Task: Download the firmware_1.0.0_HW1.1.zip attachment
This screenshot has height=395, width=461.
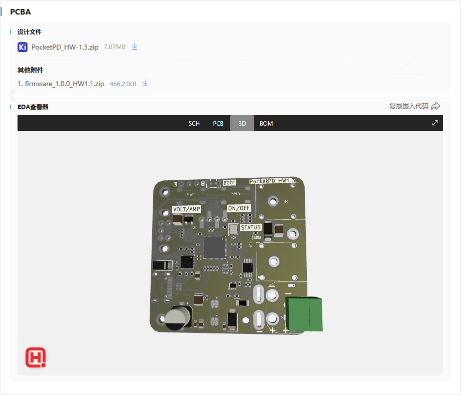Action: [x=145, y=84]
